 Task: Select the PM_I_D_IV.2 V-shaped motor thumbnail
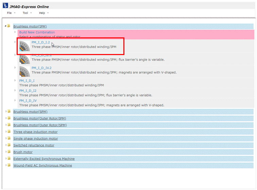pos(24,71)
